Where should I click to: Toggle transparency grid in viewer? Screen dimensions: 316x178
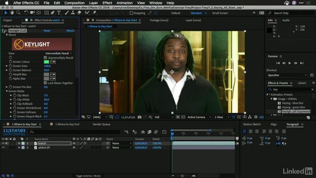click(183, 117)
